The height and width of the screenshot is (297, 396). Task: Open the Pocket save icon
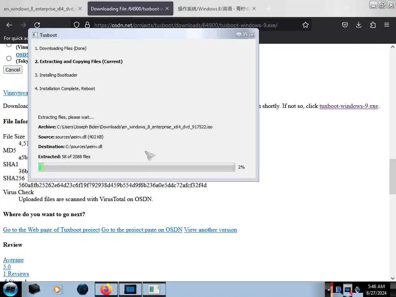coord(345,25)
